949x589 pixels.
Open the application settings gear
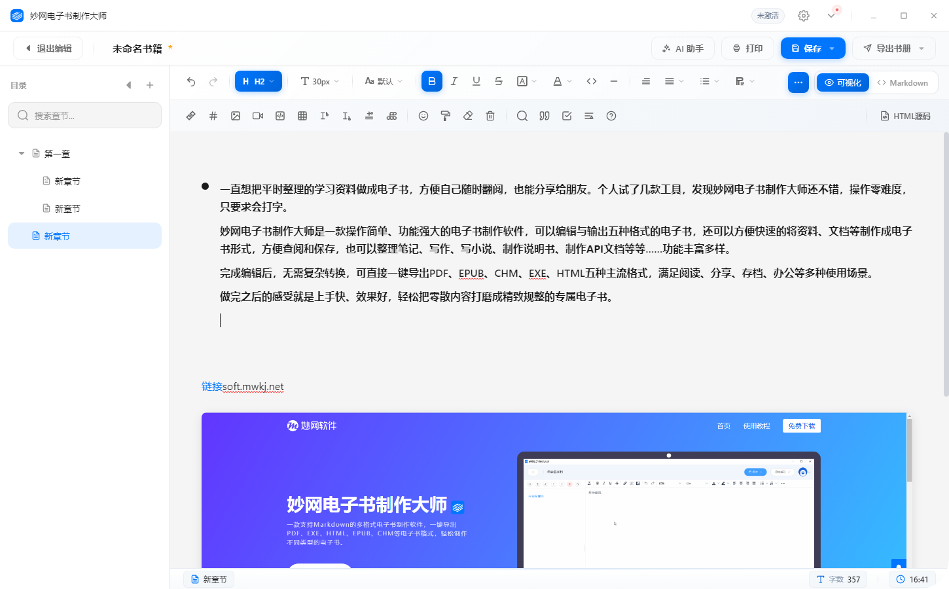pos(804,16)
